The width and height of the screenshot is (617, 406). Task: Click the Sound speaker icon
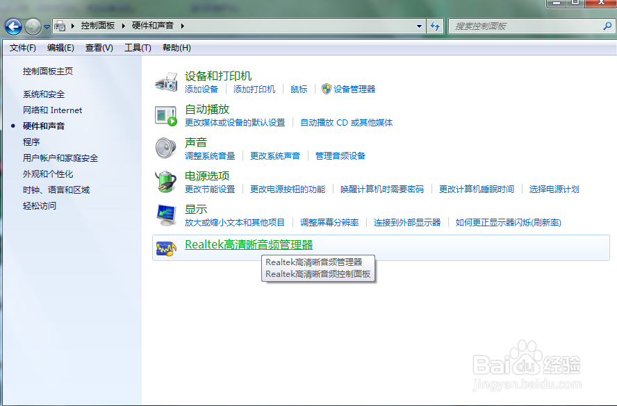166,148
